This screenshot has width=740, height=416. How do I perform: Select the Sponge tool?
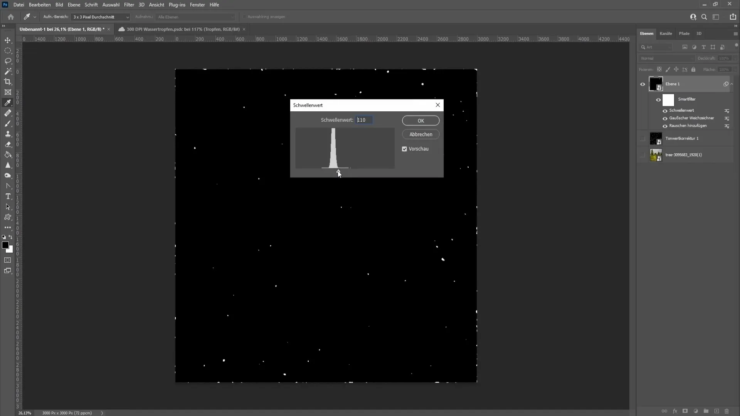click(x=8, y=176)
